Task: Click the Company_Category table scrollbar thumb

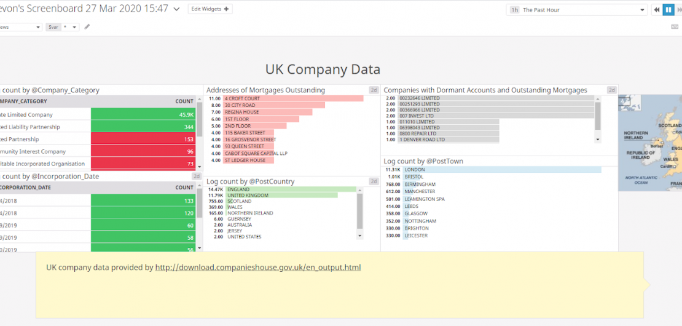Action: point(200,119)
